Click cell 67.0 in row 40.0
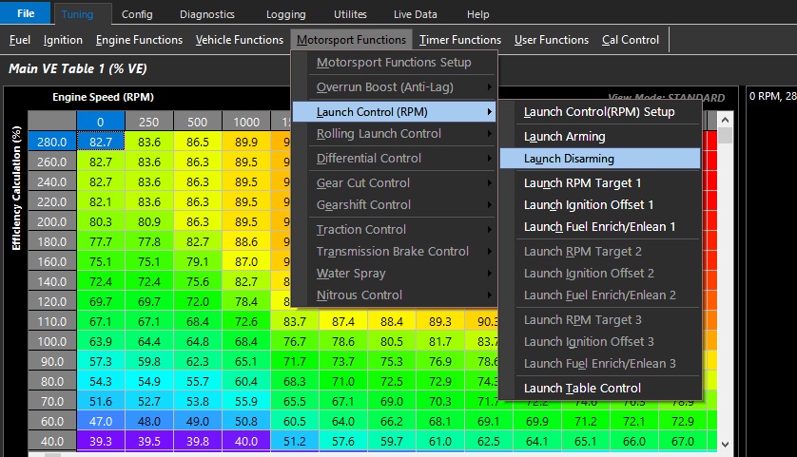Viewport: 797px width, 457px height. [683, 441]
